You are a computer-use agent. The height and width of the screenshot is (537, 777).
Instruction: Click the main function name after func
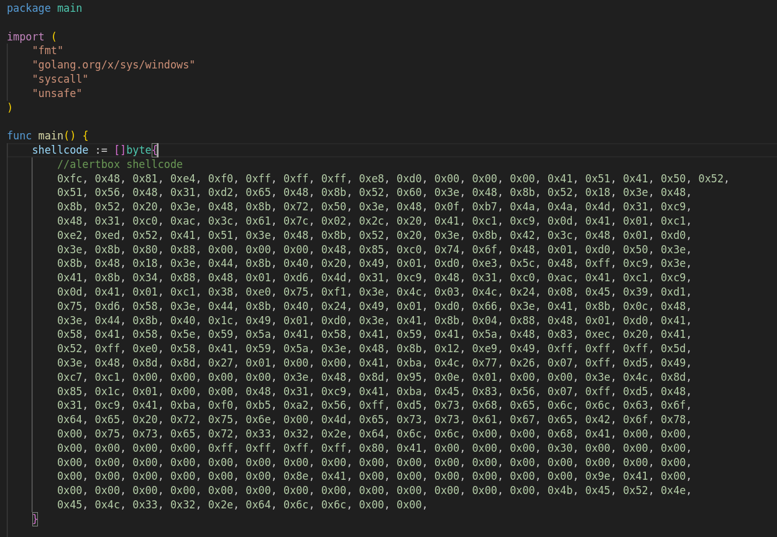(51, 136)
